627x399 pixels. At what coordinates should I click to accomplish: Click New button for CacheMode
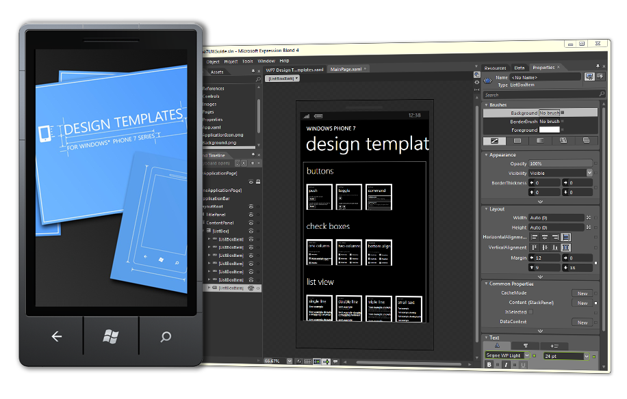click(x=583, y=293)
